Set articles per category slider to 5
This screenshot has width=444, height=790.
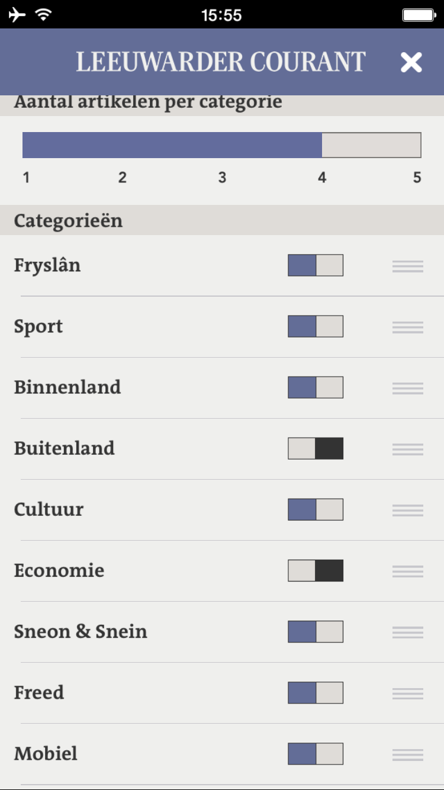[418, 145]
